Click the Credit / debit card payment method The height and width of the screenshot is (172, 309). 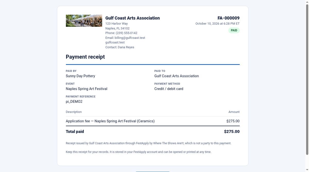click(169, 89)
